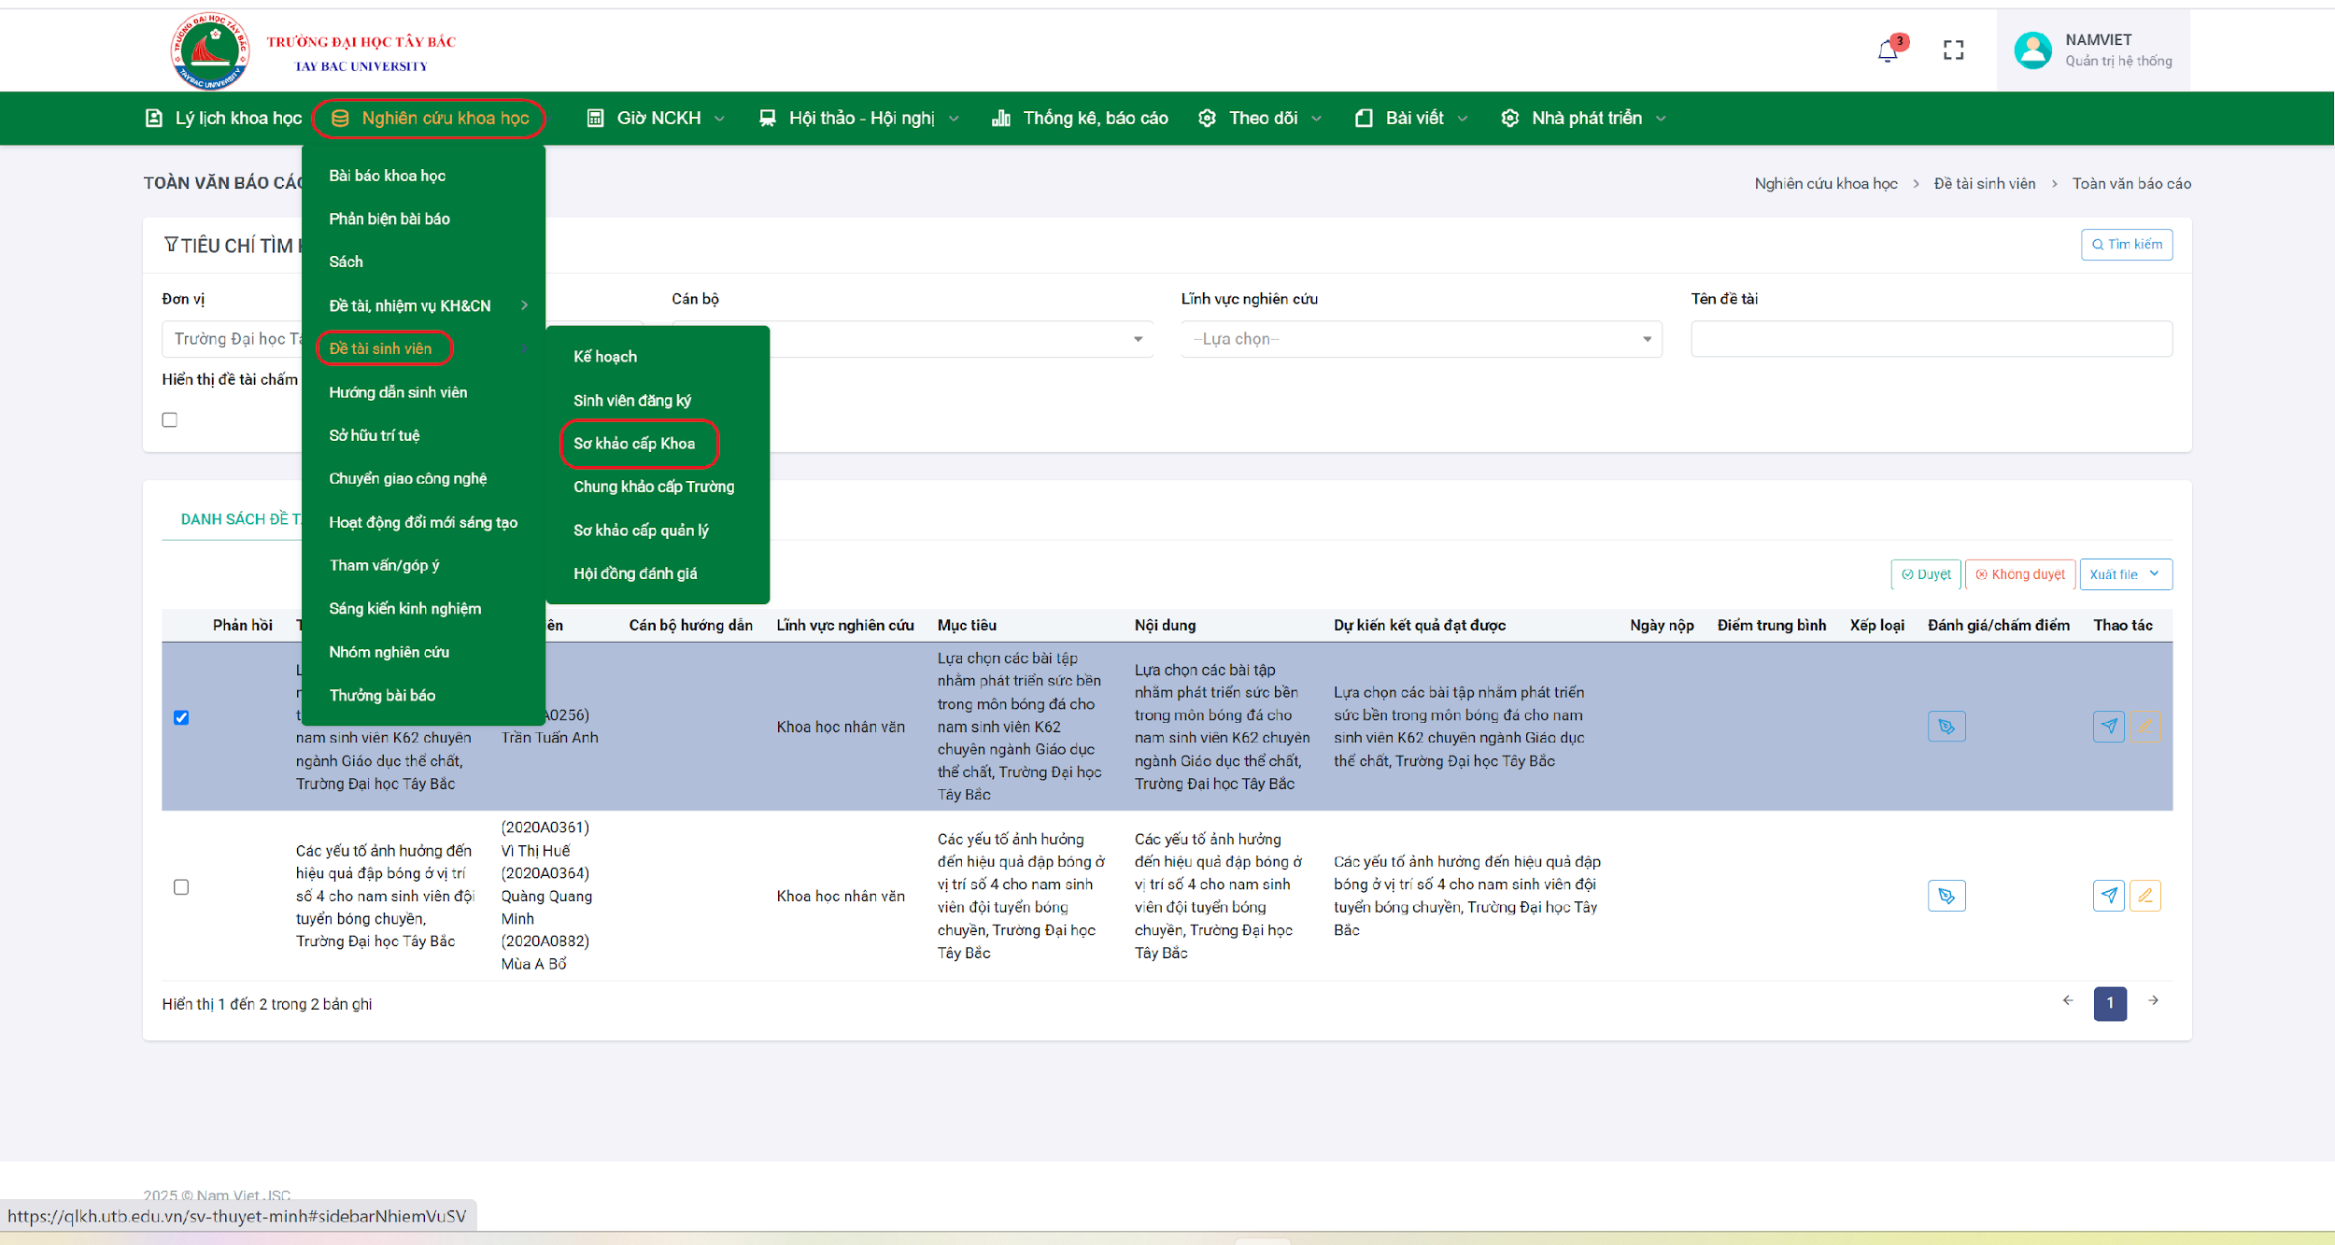Image resolution: width=2335 pixels, height=1245 pixels.
Task: Click send icon in Vì Thị Huế row
Action: (2109, 896)
